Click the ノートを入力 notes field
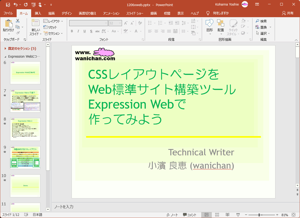 [173, 207]
